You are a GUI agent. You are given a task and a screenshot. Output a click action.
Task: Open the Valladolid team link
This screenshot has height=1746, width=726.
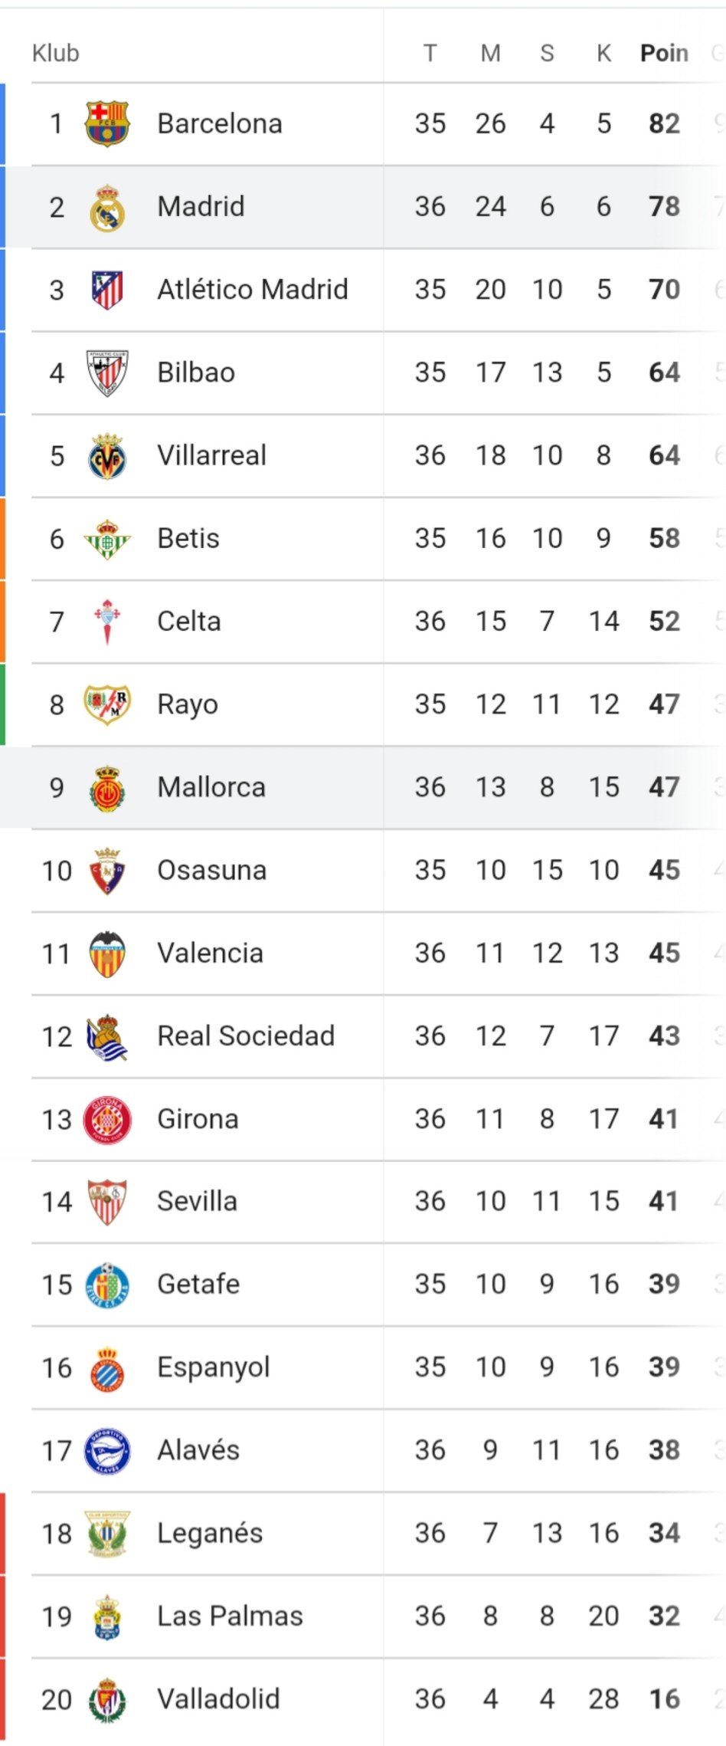click(218, 1699)
